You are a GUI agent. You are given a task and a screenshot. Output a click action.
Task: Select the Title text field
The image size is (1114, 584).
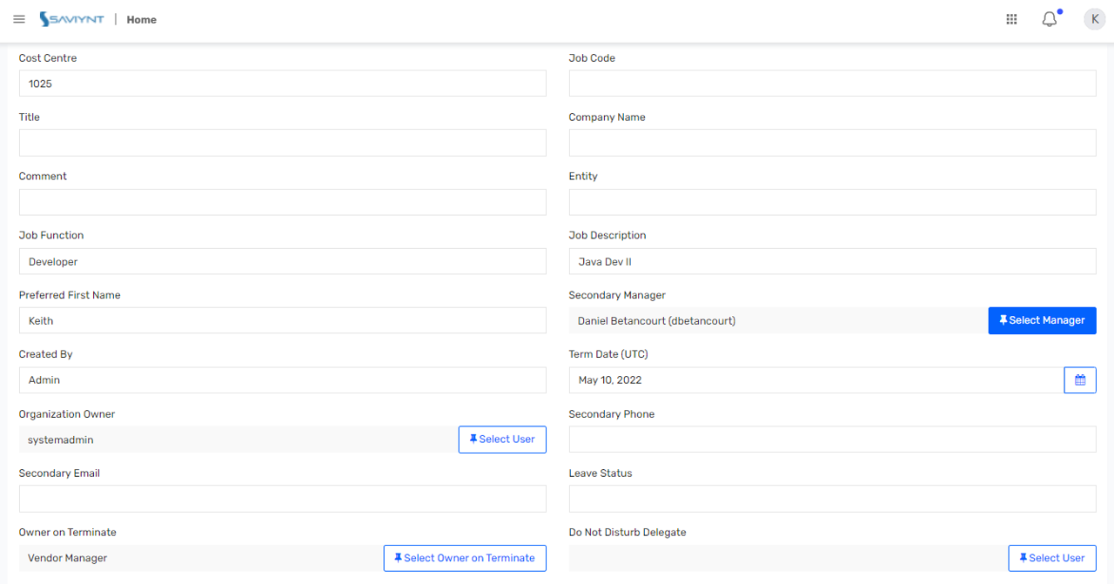coord(283,143)
